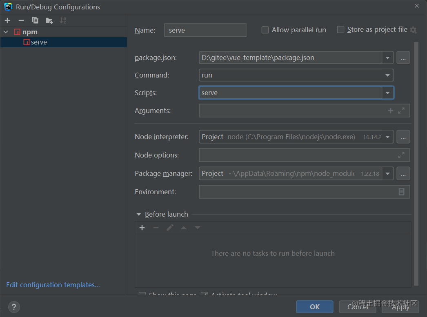Browse for the package.json file
This screenshot has height=317, width=427.
(403, 58)
